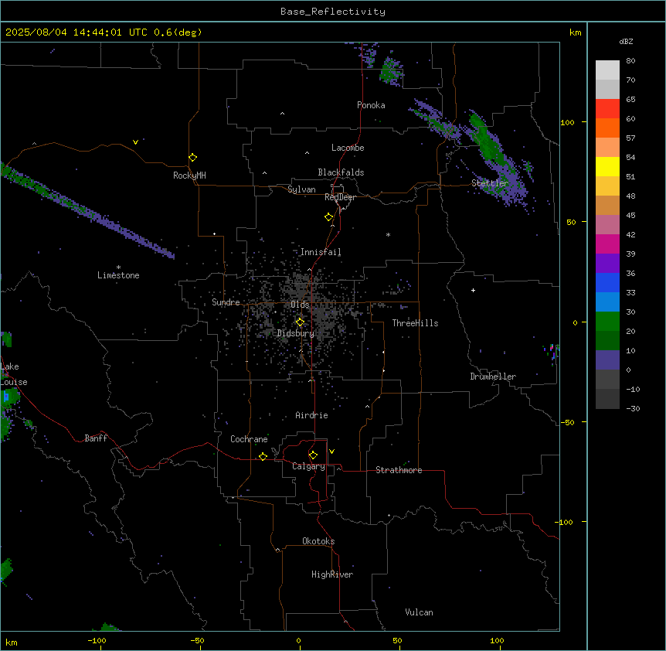The height and width of the screenshot is (651, 666).
Task: Click the Olds city label
Action: 300,305
